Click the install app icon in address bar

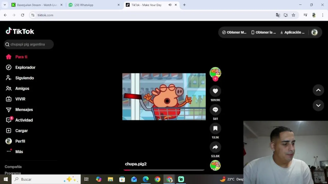point(286,15)
